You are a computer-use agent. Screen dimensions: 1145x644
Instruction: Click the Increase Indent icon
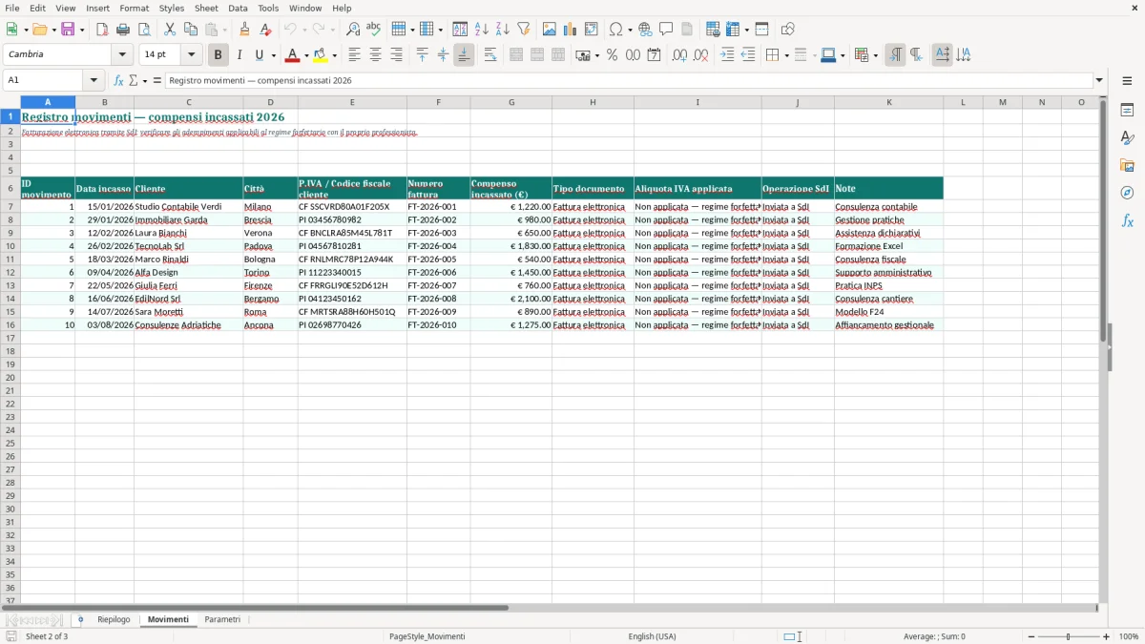click(727, 55)
